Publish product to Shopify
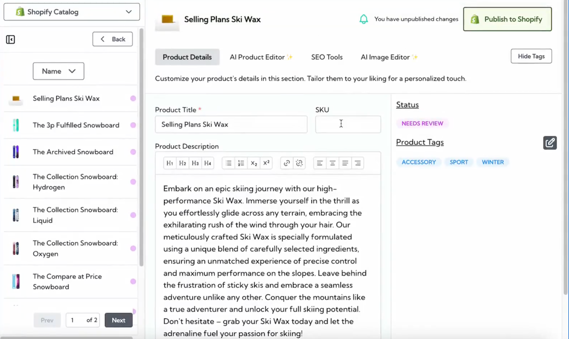Screen dimensions: 569x339 coord(507,19)
